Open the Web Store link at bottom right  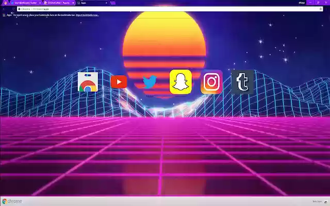pos(320,201)
